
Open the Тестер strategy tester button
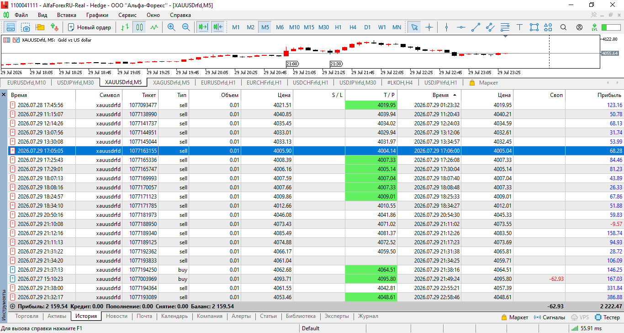tap(607, 317)
